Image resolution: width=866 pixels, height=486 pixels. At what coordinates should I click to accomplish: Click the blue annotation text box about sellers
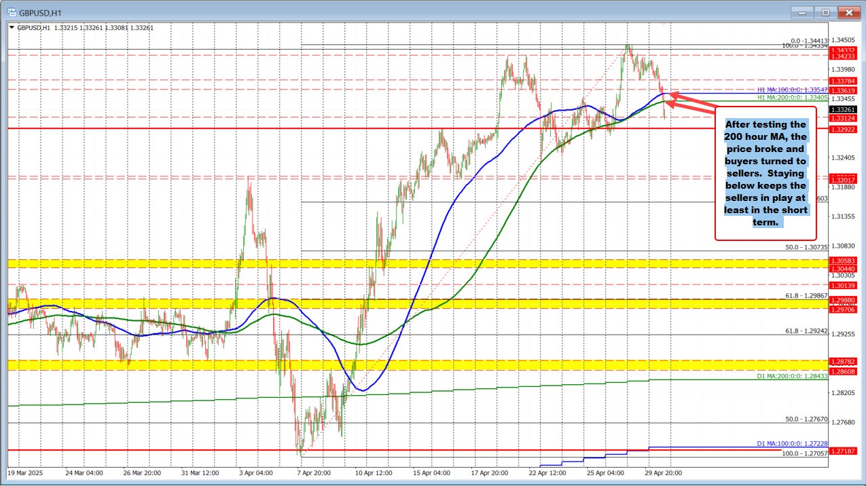click(765, 171)
